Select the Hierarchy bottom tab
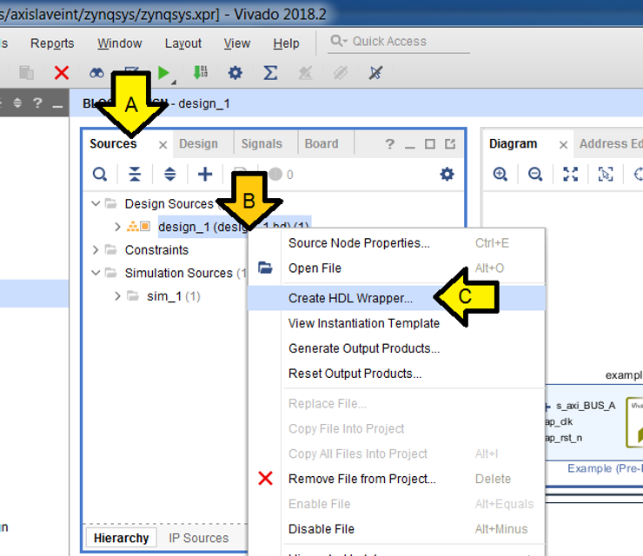 121,538
